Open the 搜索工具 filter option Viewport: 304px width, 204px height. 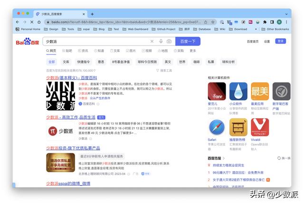click(x=164, y=71)
